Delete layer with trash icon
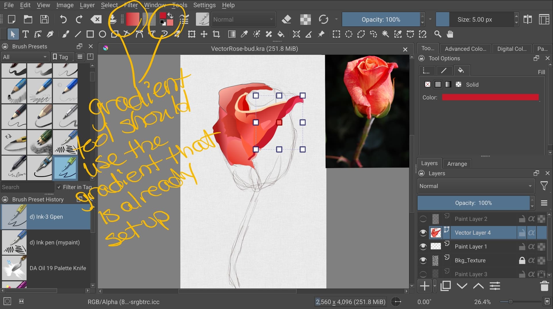This screenshot has height=309, width=553. click(x=544, y=286)
